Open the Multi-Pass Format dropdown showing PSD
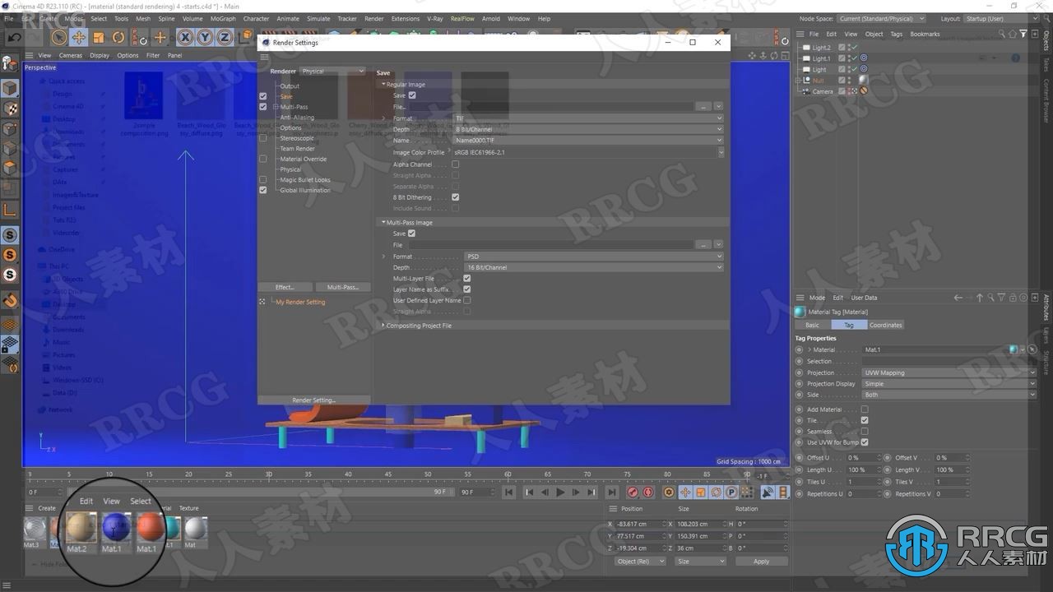This screenshot has width=1053, height=592. (x=594, y=257)
